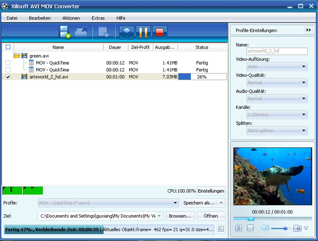Toggle the select-all checkbox in header
Screen dimensions: 318x241
pos(8,47)
